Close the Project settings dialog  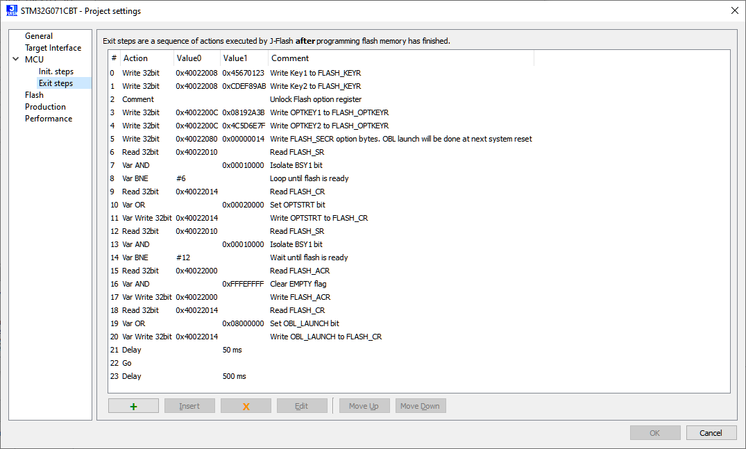pos(735,10)
